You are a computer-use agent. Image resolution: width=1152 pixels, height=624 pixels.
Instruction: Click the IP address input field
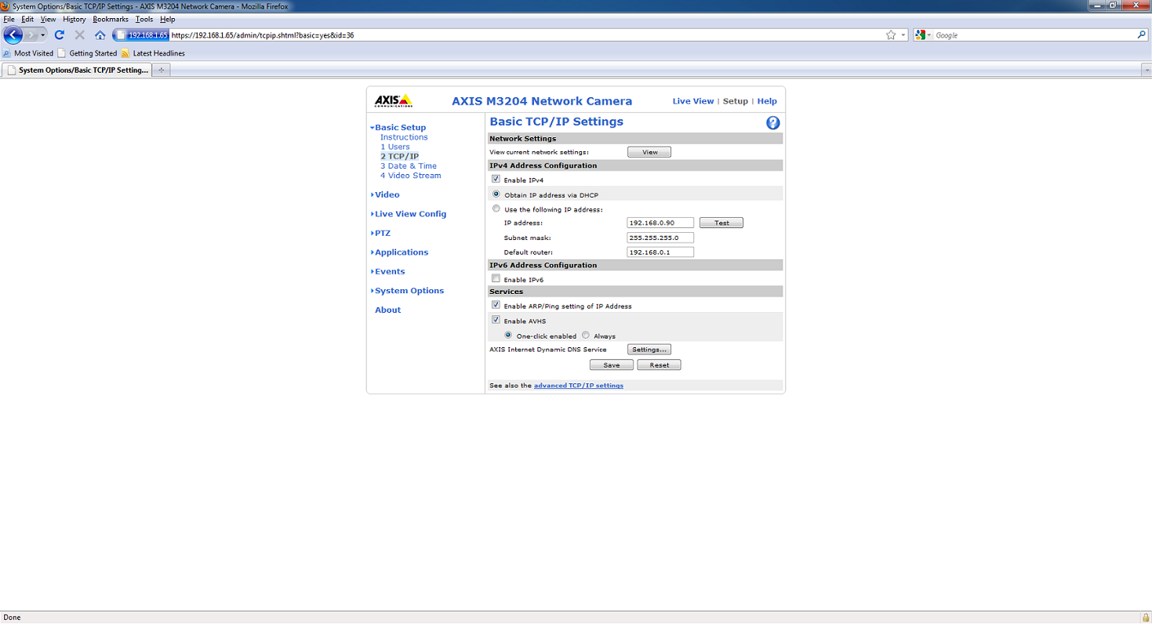(660, 223)
